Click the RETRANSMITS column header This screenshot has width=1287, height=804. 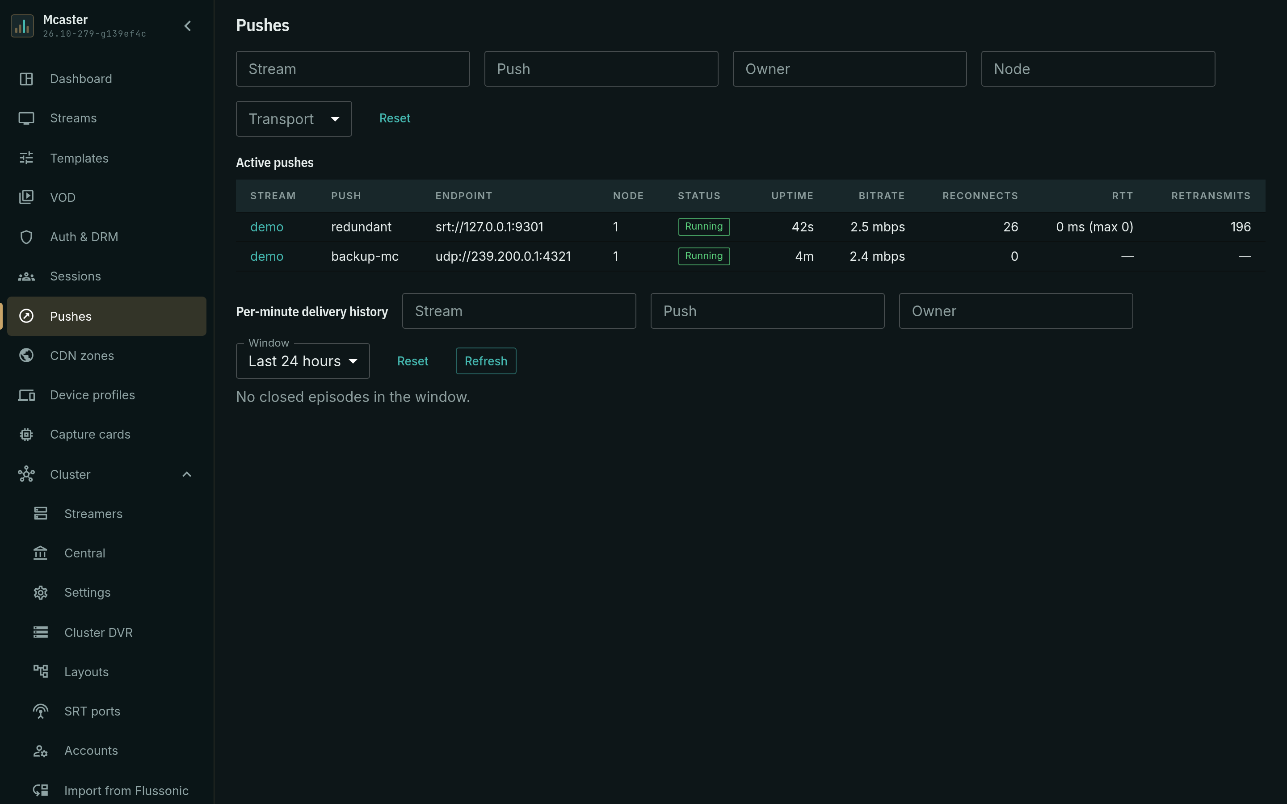1211,196
